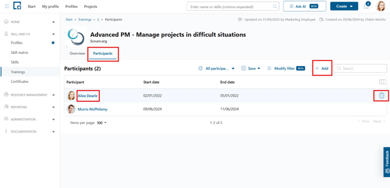This screenshot has width=390, height=188.
Task: Open the Create dropdown button
Action: point(344,7)
